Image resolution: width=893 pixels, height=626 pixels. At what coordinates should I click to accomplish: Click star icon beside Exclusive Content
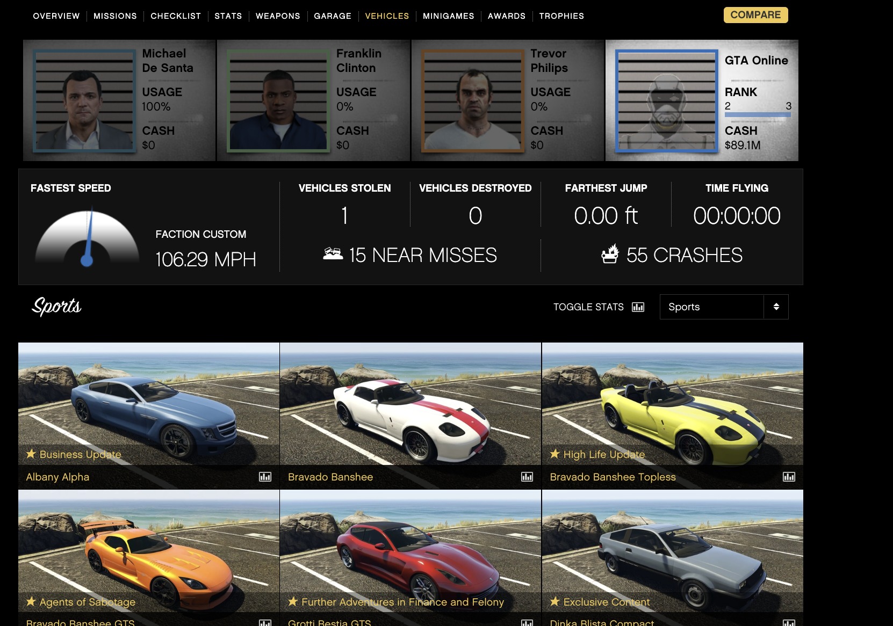555,601
